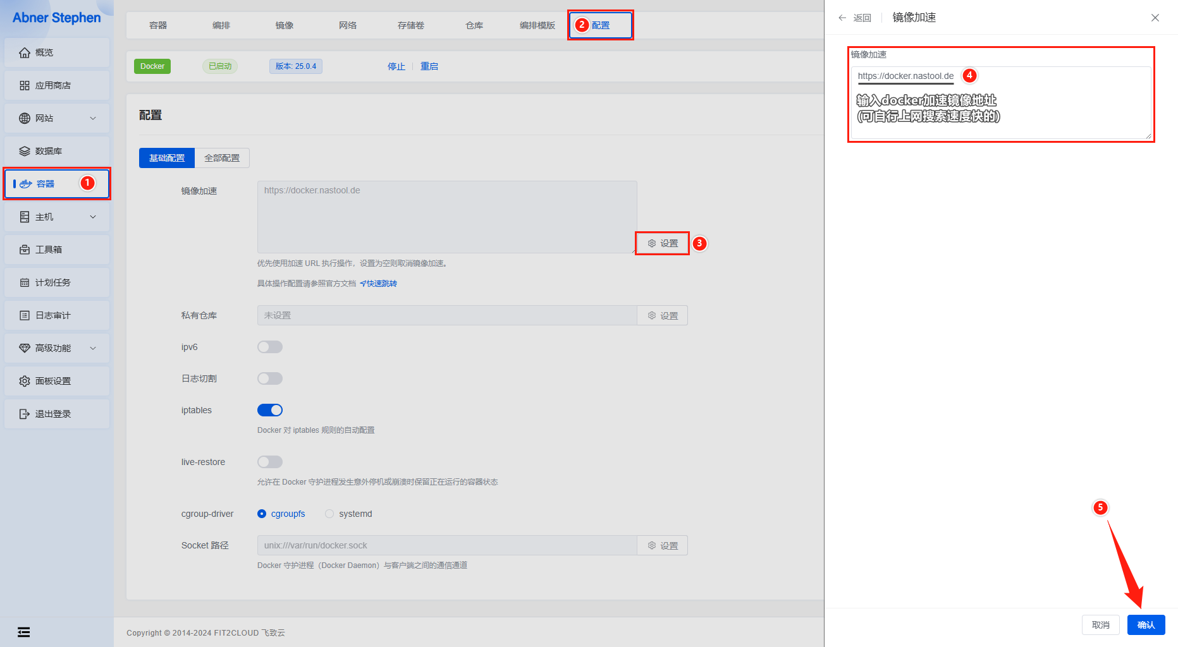Click inside the 镜像加速 textarea in drawer
The height and width of the screenshot is (647, 1178).
pyautogui.click(x=1001, y=102)
